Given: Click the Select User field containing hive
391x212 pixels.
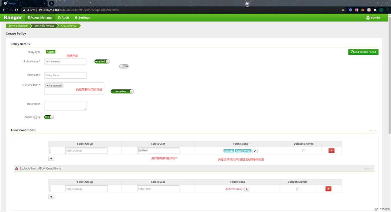Looking at the screenshot, I should (158, 151).
